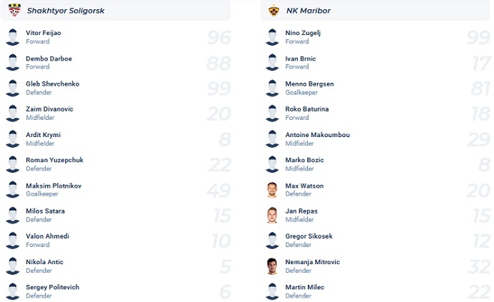Open Max Watson's player photo
Viewport: 494px width, 302px height.
tap(272, 190)
